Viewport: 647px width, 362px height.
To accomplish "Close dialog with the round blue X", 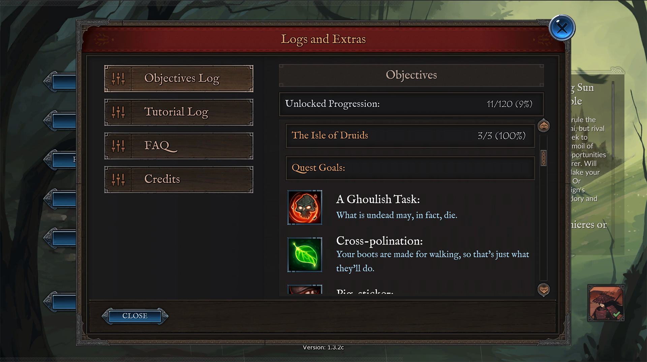I will (x=562, y=28).
